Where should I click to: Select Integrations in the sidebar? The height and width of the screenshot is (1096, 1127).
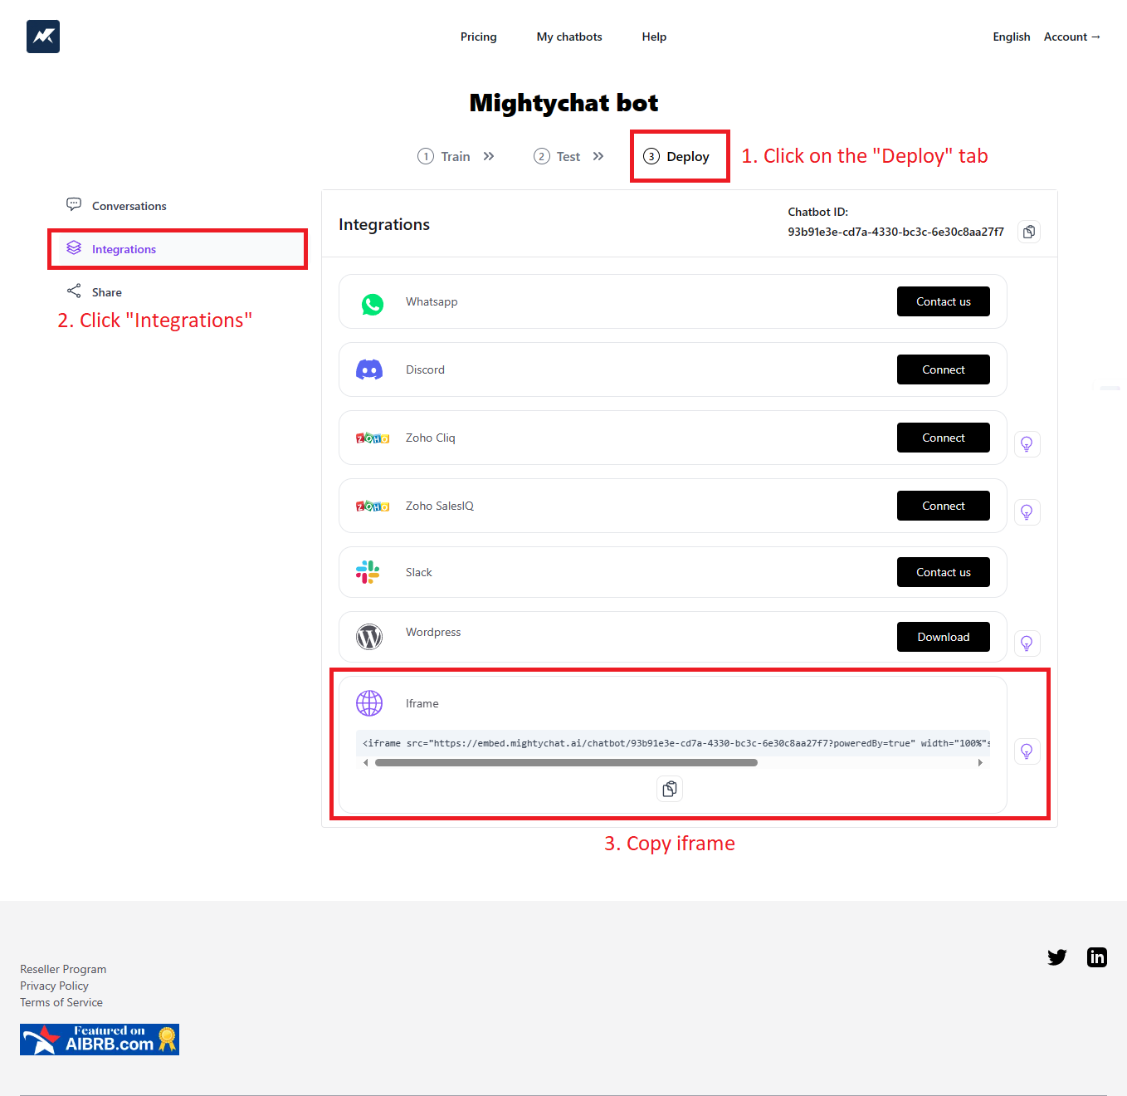click(178, 249)
